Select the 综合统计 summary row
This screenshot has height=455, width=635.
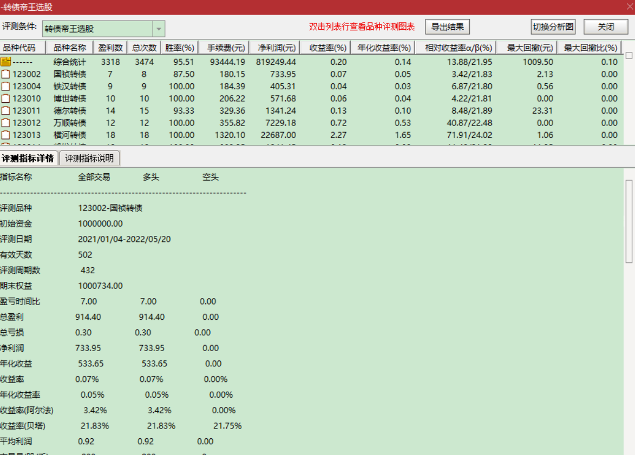click(x=311, y=62)
